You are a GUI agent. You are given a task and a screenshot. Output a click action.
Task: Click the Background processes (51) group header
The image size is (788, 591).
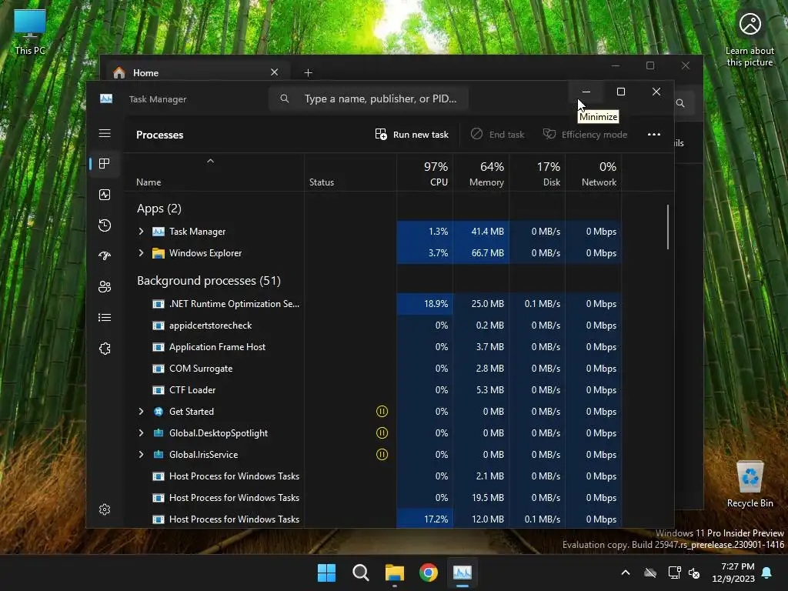click(209, 280)
